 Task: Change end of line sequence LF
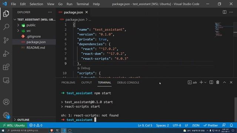click(186, 125)
